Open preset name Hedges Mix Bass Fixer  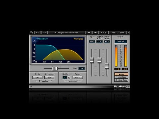click(x=67, y=32)
